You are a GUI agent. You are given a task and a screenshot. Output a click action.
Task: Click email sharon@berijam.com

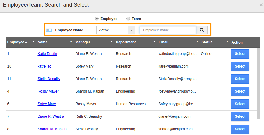click(175, 129)
